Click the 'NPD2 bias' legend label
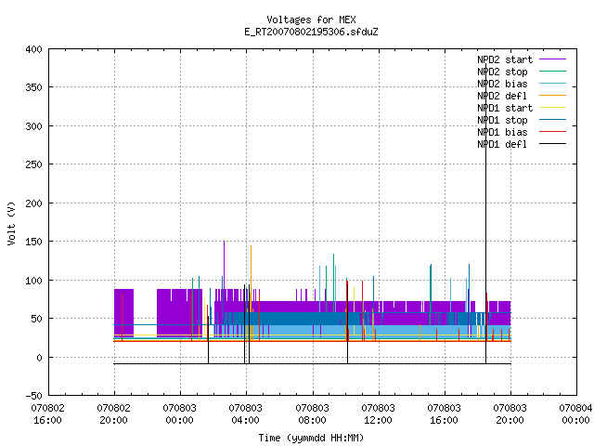Viewport: 594px width, 446px height. [x=502, y=84]
